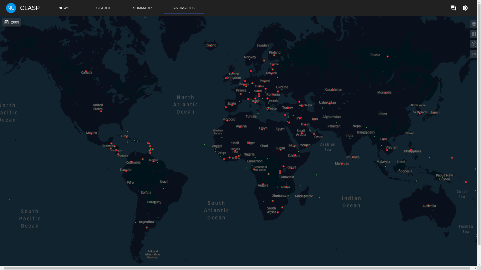
Task: Click horizontal scrollbar left arrow
Action: point(2,268)
